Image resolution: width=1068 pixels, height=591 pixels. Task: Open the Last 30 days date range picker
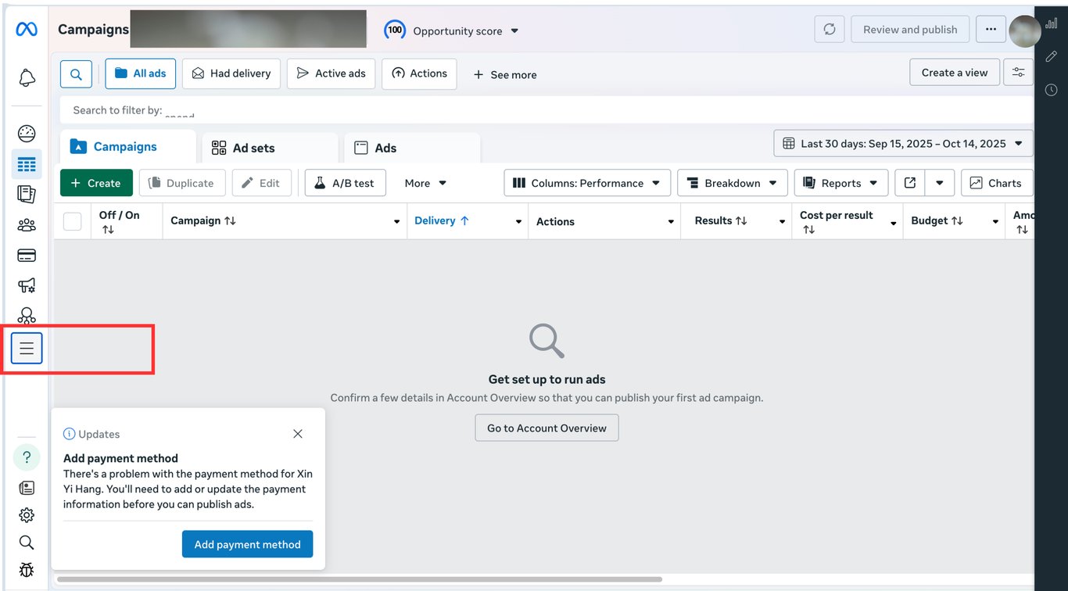point(904,144)
